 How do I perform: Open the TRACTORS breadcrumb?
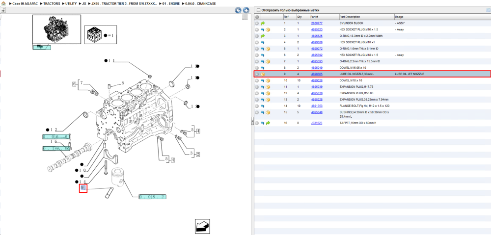[52, 3]
